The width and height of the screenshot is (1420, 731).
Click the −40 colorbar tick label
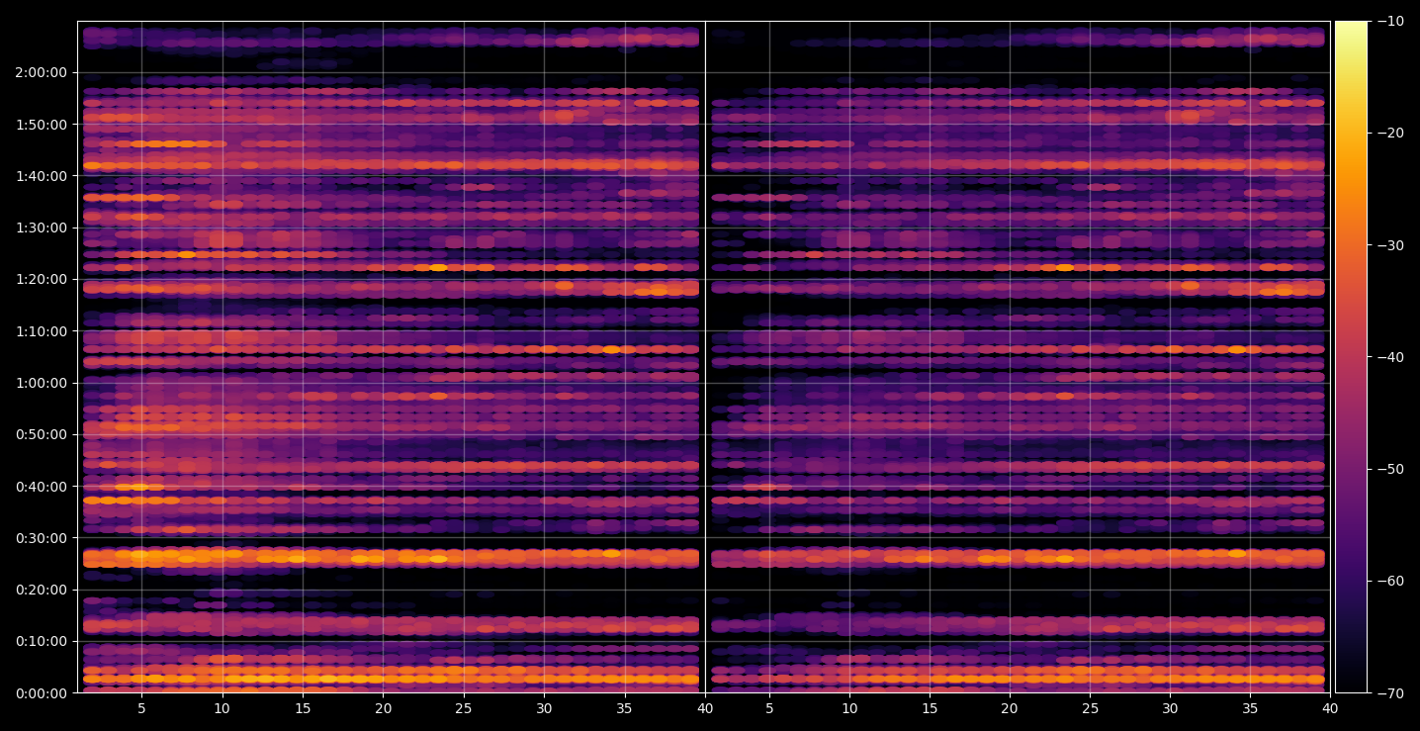pyautogui.click(x=1391, y=357)
